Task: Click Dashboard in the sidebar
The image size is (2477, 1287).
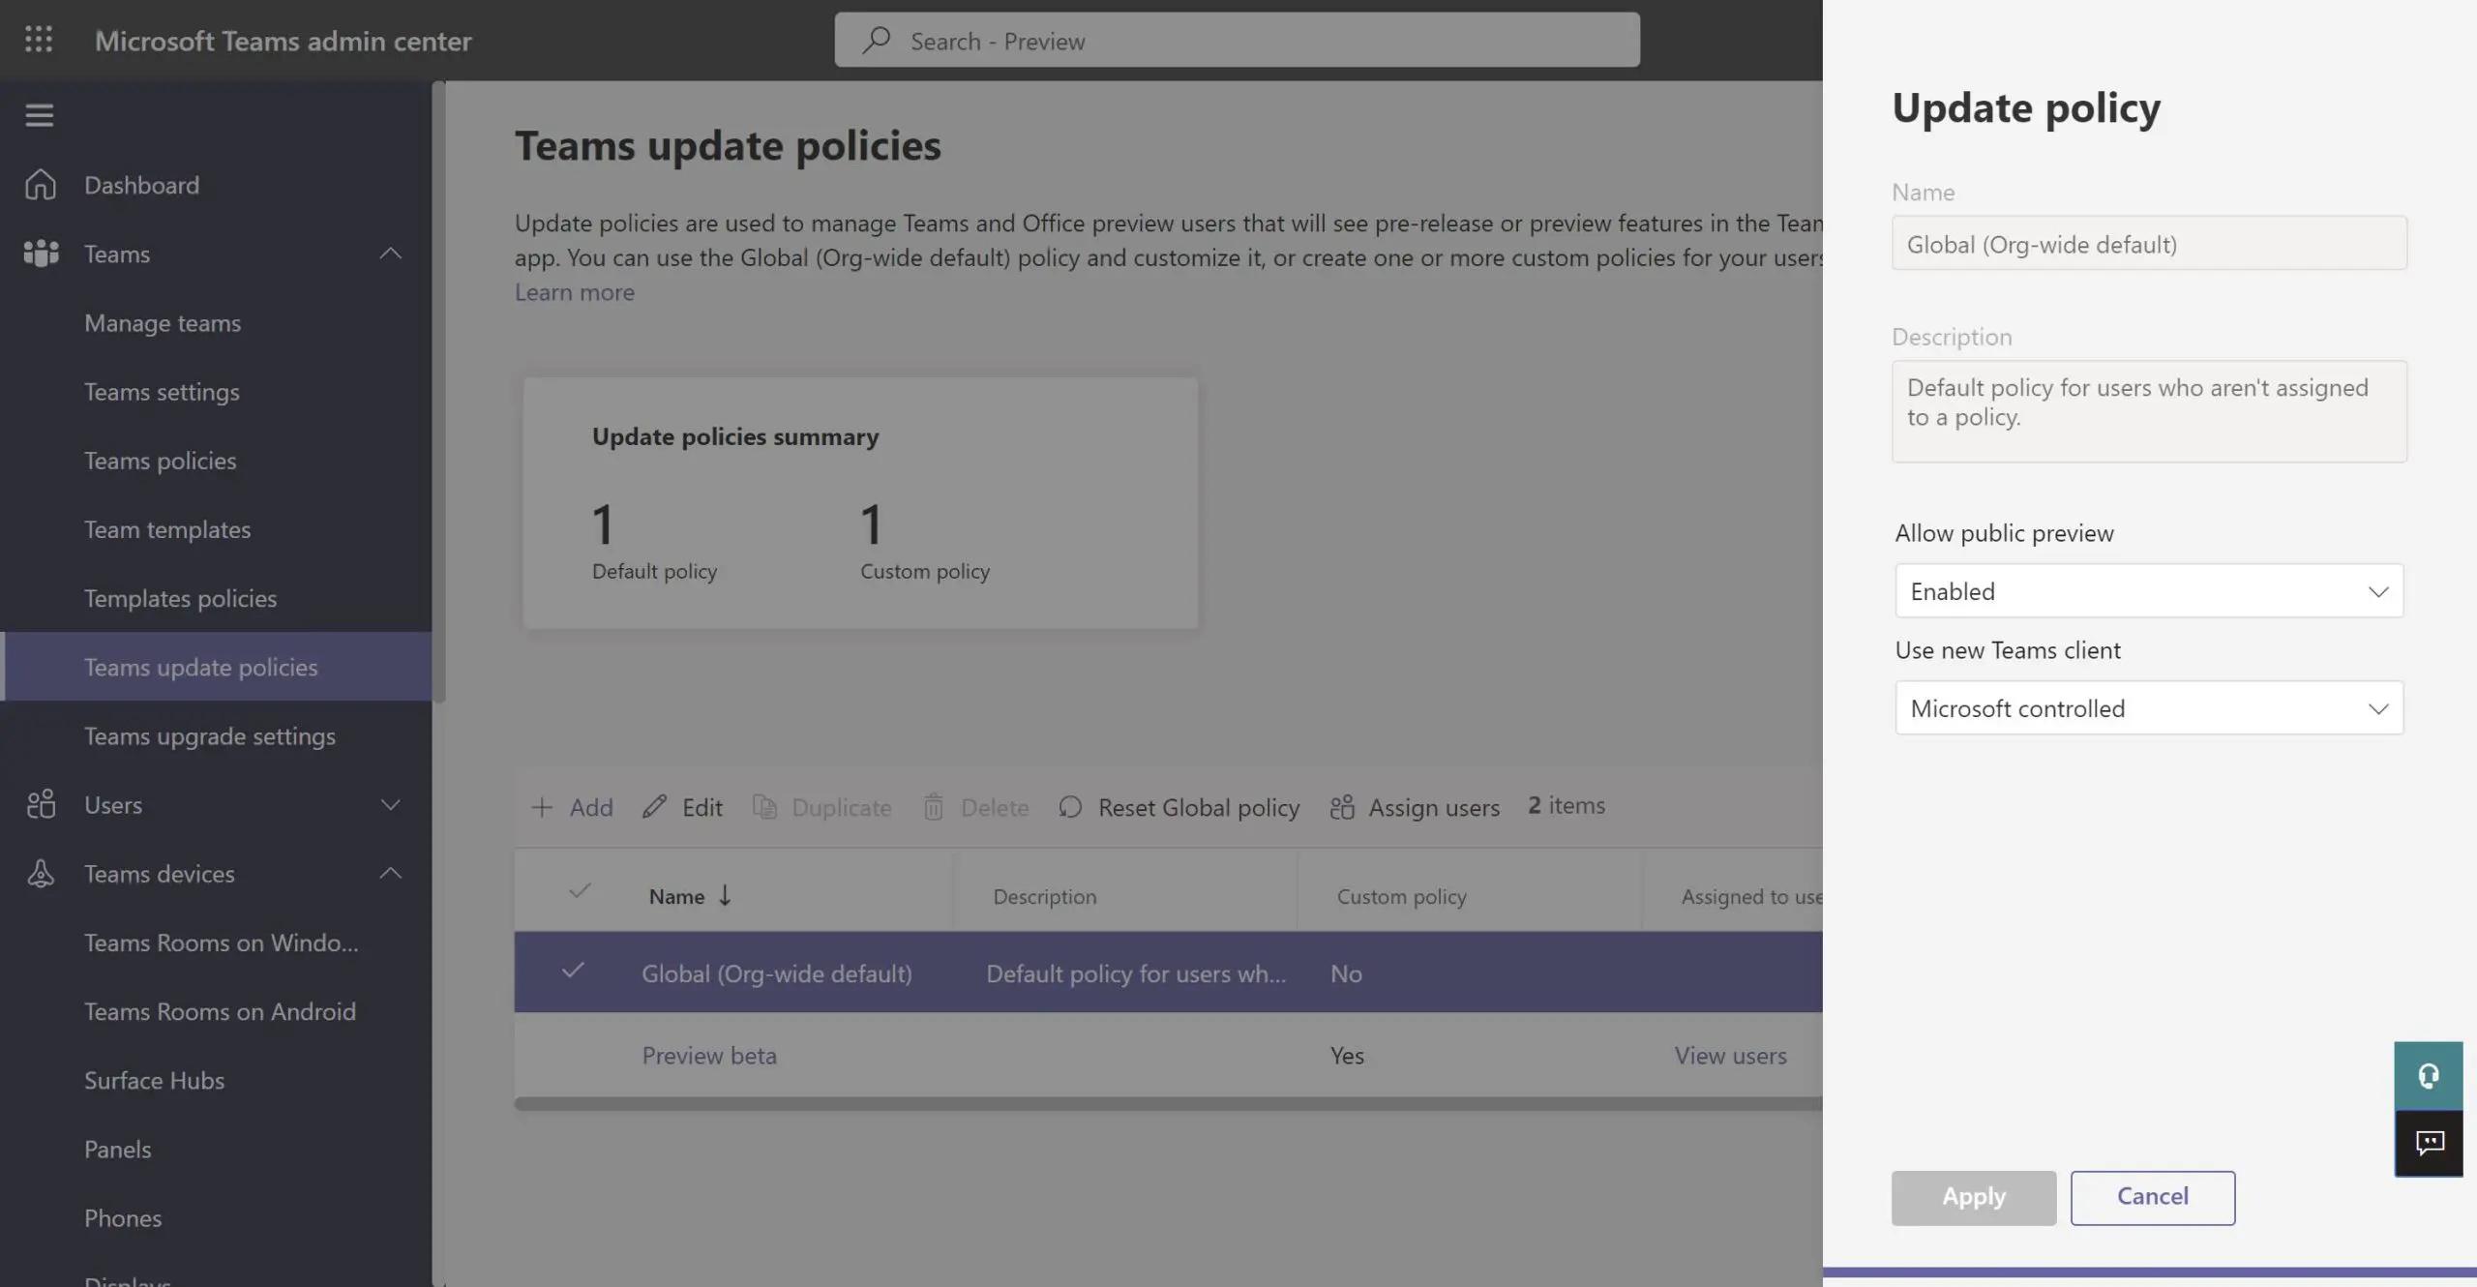Action: pyautogui.click(x=141, y=184)
